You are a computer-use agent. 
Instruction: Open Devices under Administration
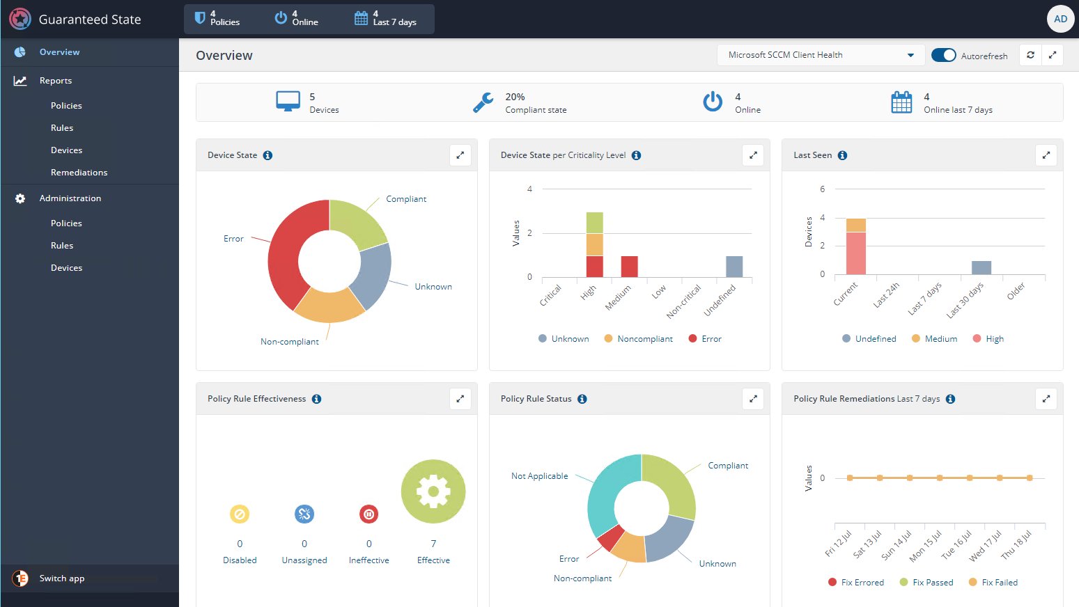click(66, 268)
